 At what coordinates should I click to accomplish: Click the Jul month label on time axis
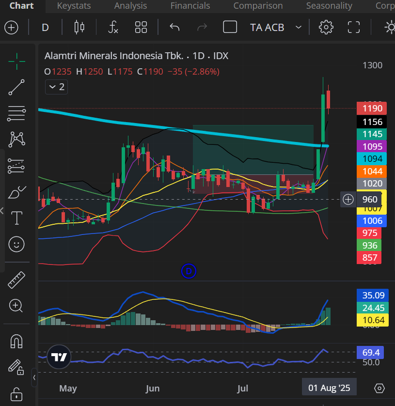click(x=243, y=389)
